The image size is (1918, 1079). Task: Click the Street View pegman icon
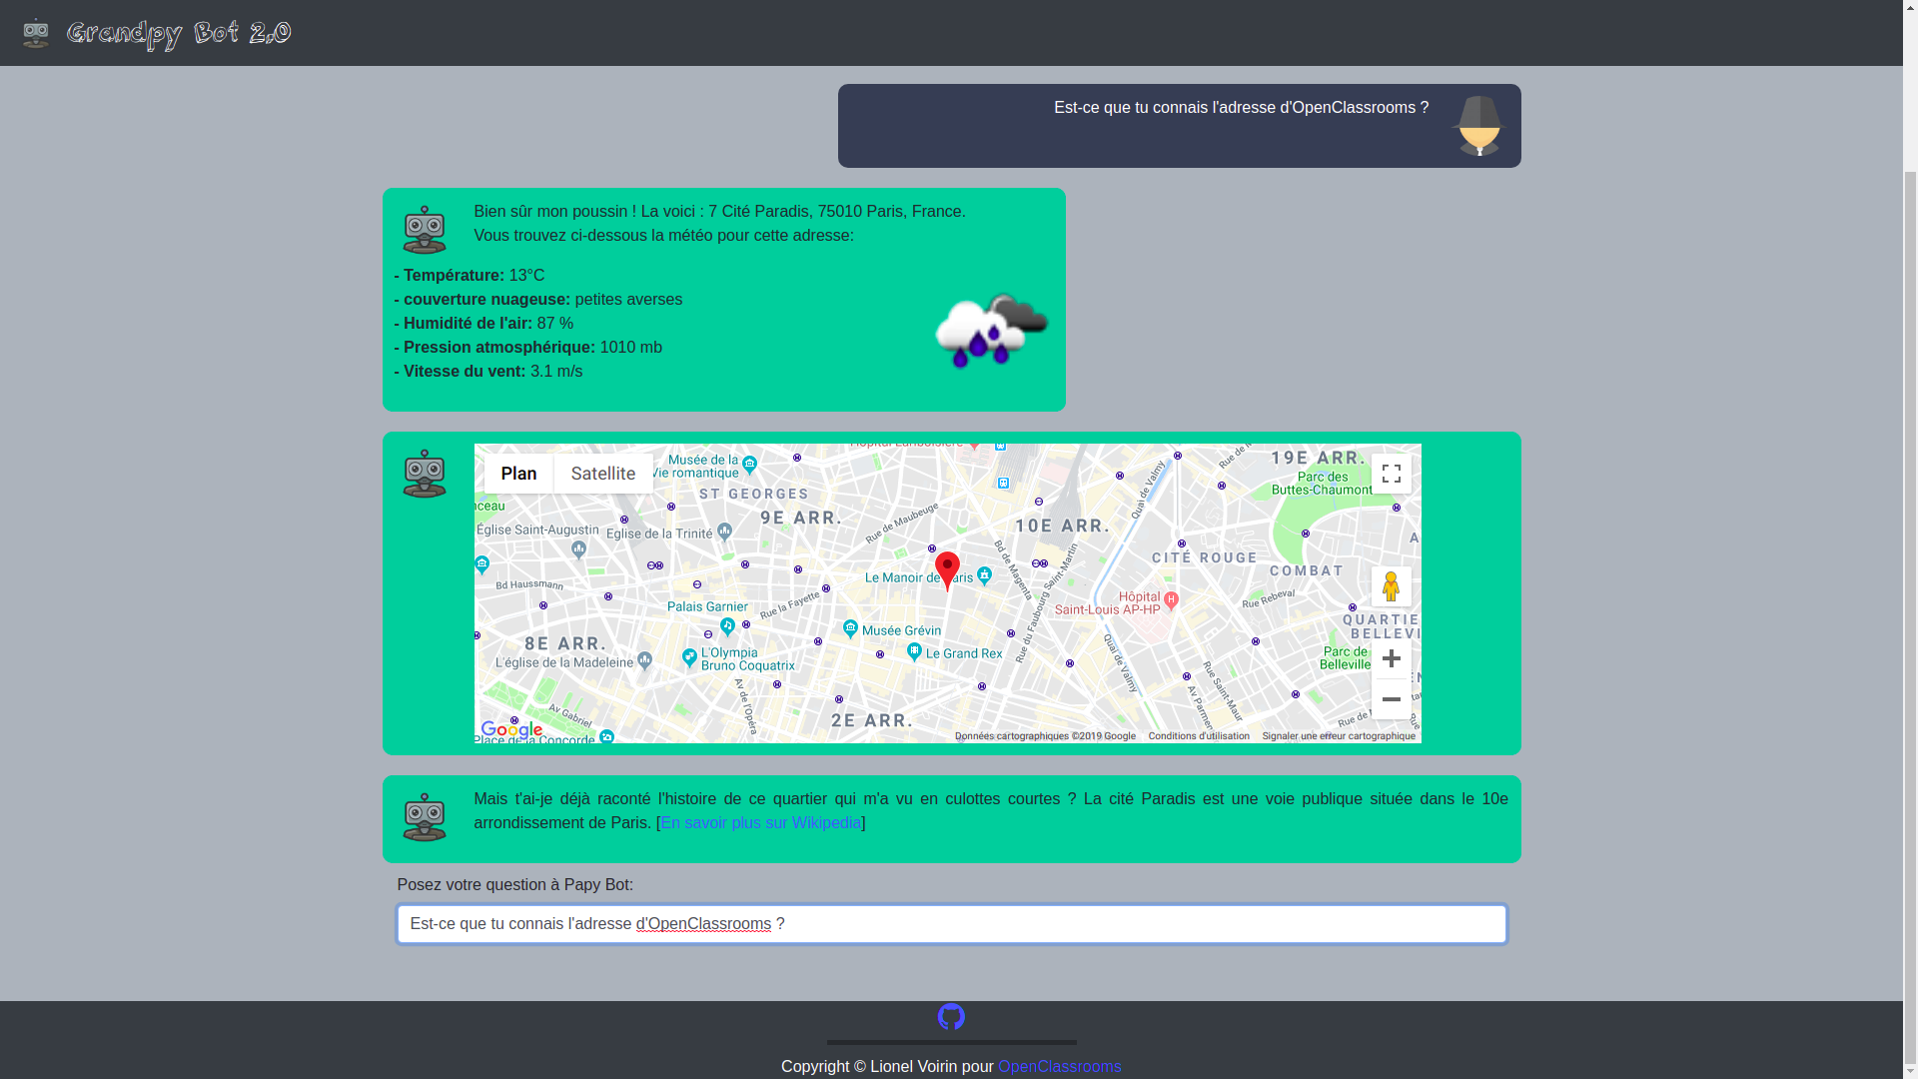tap(1391, 586)
